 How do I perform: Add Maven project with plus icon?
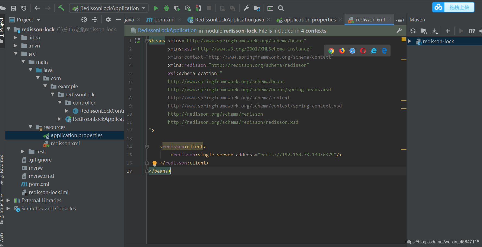(x=448, y=31)
